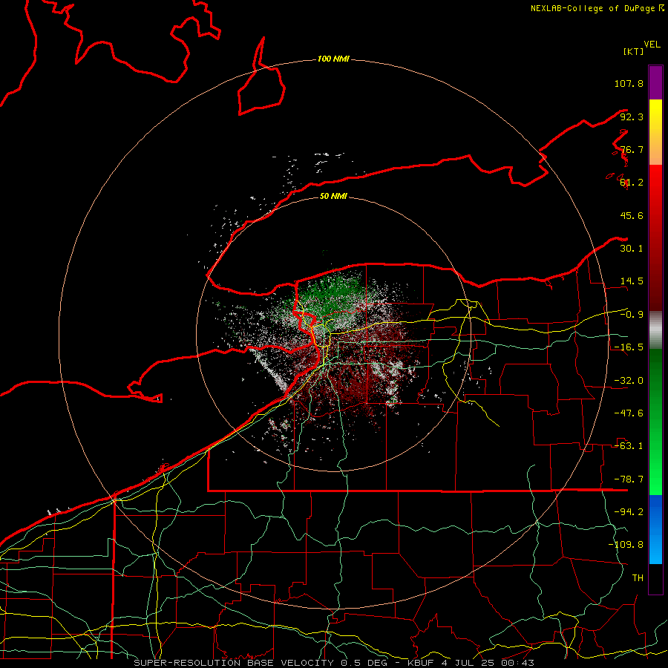Image resolution: width=668 pixels, height=668 pixels.
Task: Click the TH legend label
Action: 638,578
